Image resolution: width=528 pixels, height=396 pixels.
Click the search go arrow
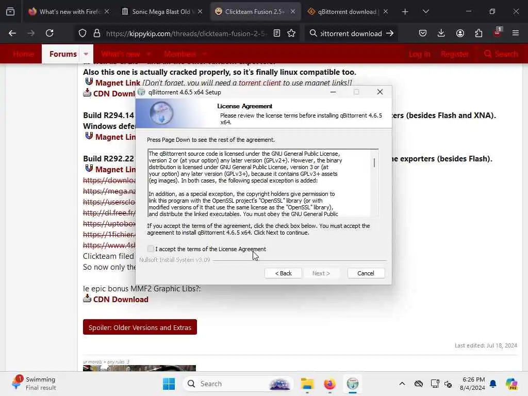coord(390,33)
